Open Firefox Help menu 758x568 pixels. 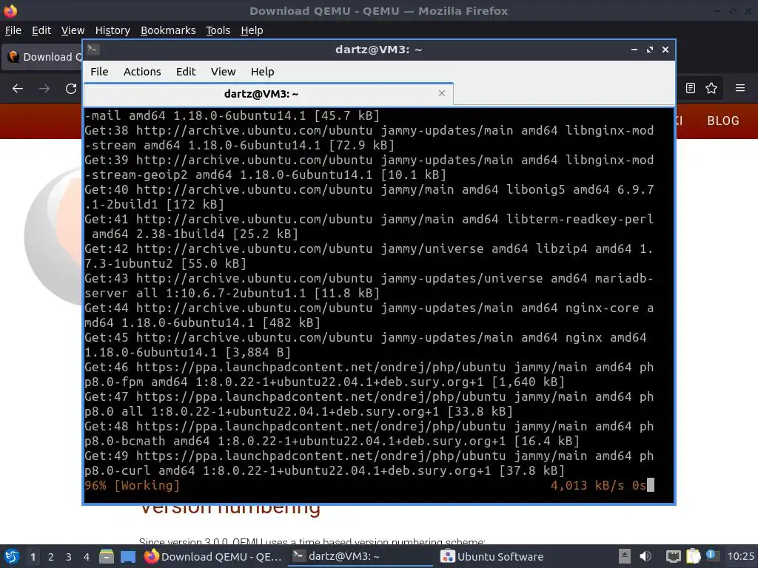coord(252,30)
